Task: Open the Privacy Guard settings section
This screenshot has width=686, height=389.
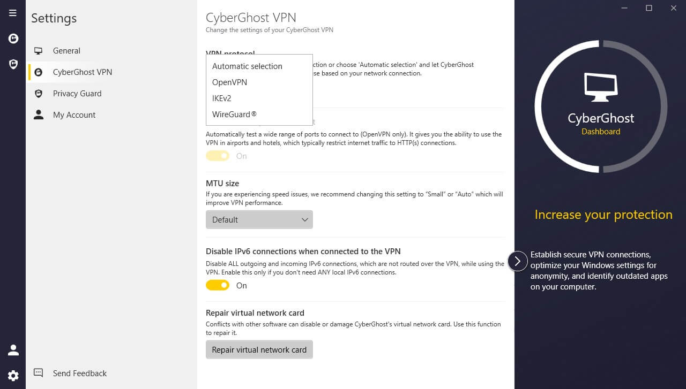Action: click(77, 93)
